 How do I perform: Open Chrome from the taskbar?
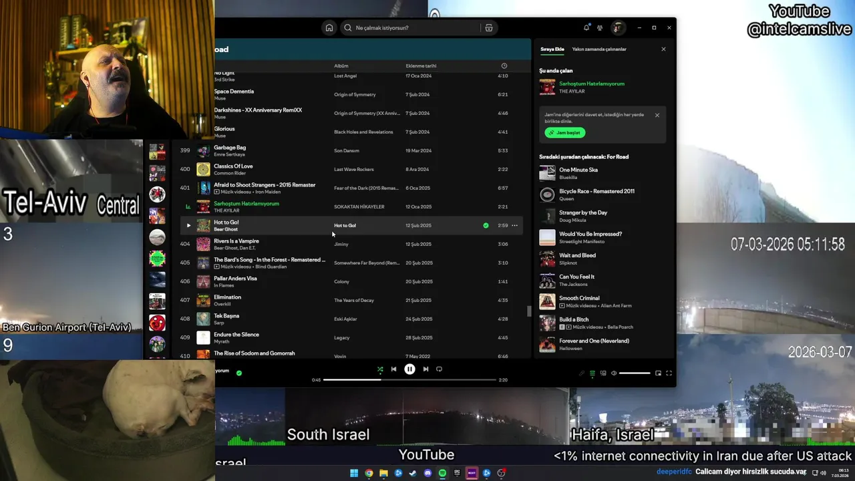coord(369,473)
